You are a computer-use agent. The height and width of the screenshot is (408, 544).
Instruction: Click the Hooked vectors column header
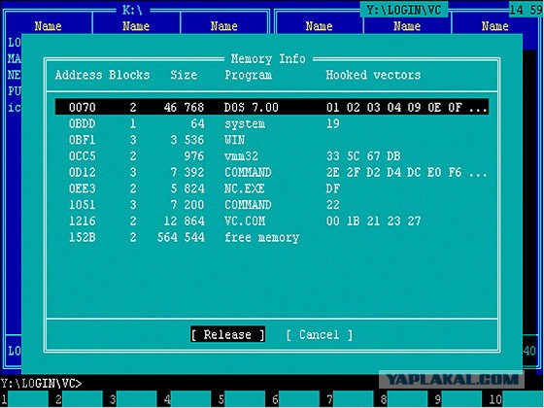373,75
